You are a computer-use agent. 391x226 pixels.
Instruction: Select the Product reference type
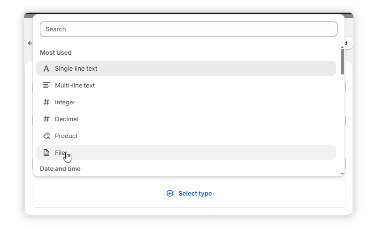[66, 136]
